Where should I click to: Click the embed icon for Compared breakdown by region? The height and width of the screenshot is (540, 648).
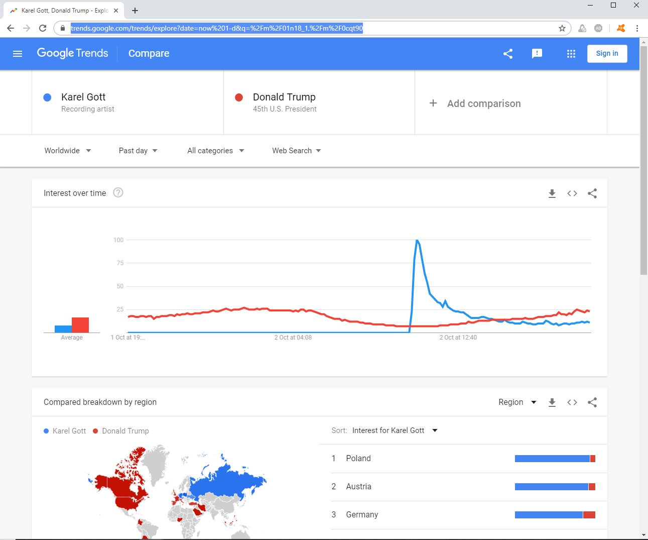(x=572, y=402)
